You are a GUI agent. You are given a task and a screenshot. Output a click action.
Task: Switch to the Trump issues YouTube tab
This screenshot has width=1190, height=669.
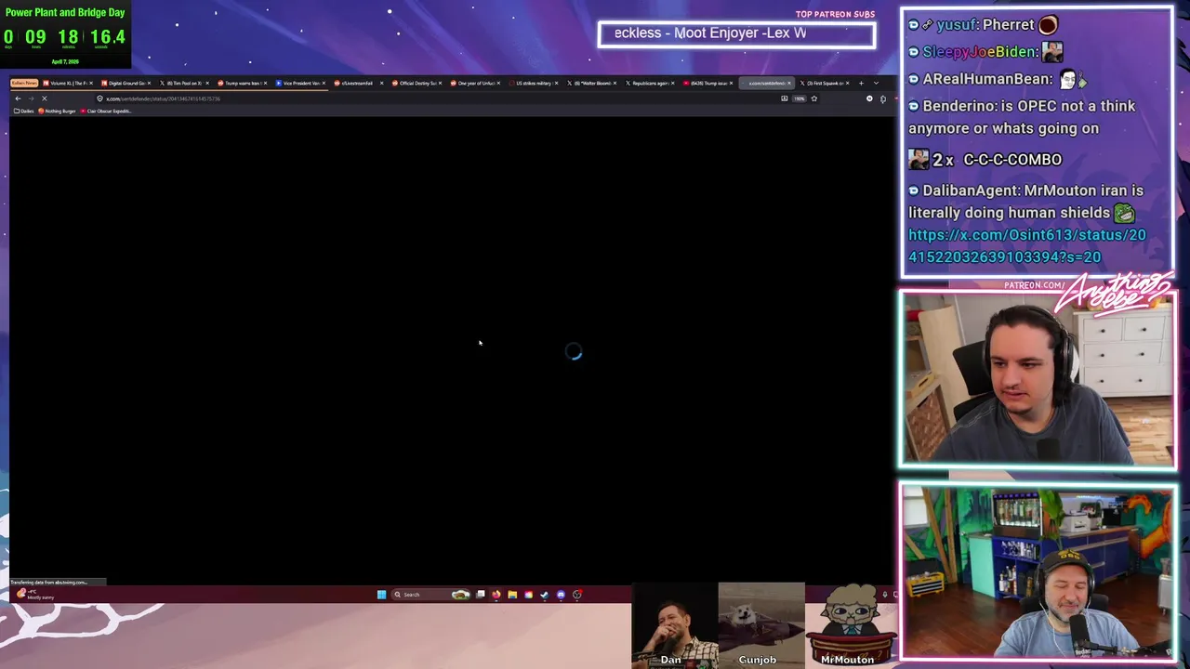[x=707, y=83]
